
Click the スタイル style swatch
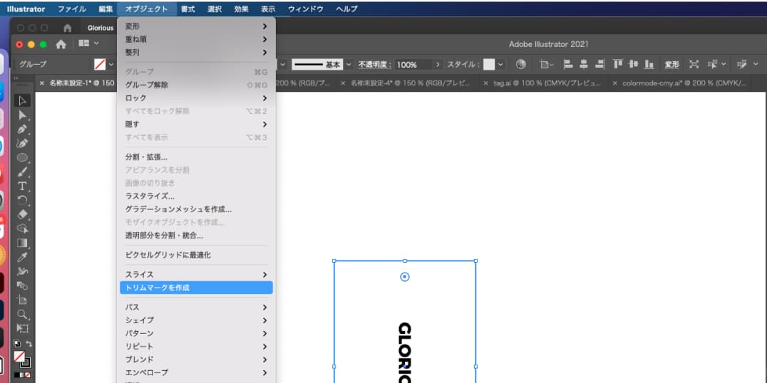[489, 65]
